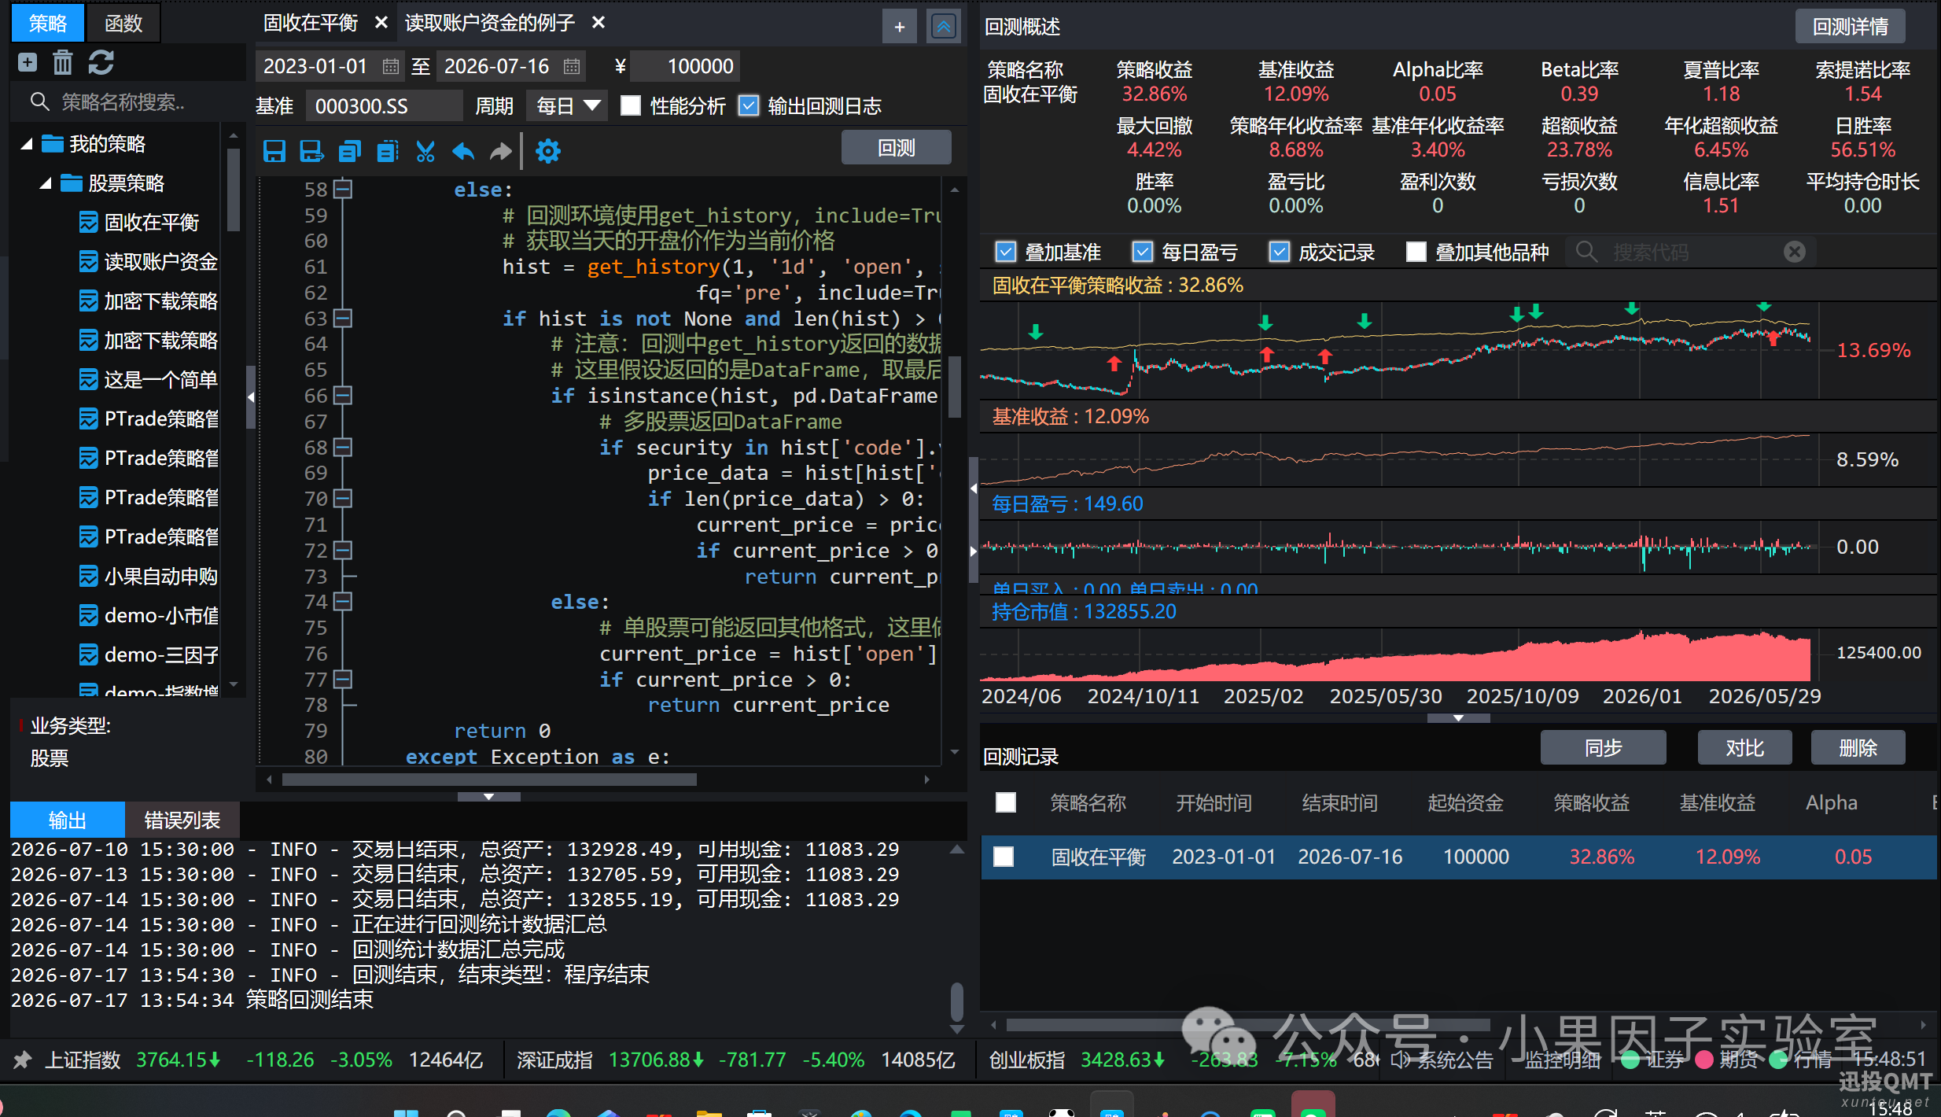
Task: Switch to the 函数 tab
Action: pos(123,23)
